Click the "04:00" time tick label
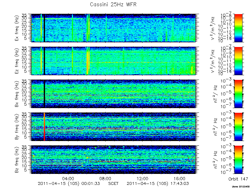 (68, 179)
